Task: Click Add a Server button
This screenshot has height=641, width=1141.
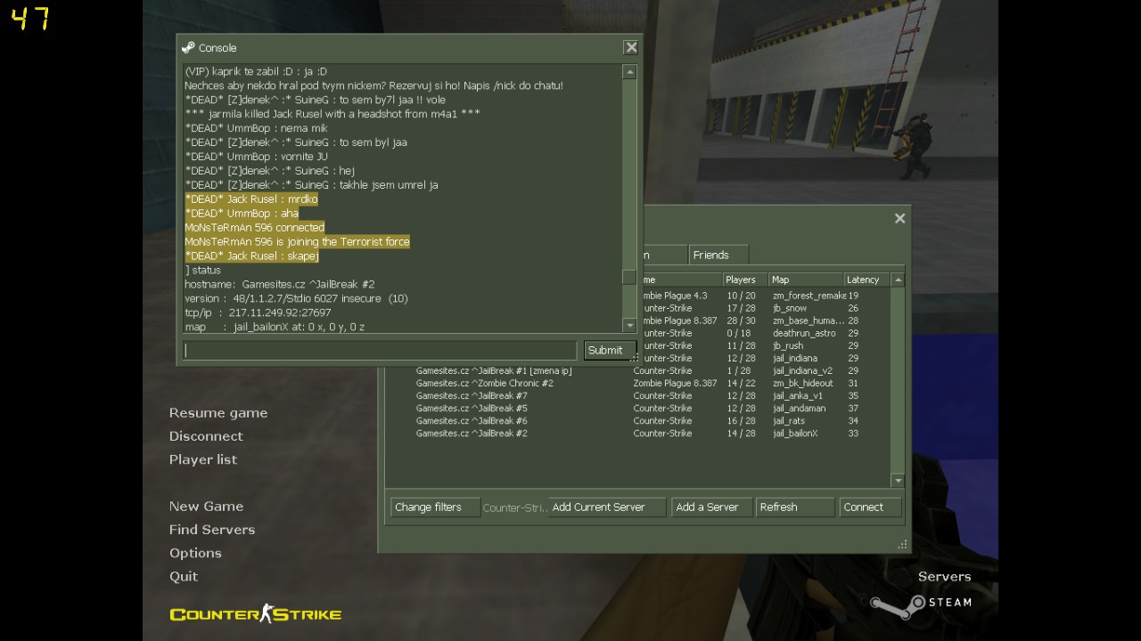Action: 711,507
